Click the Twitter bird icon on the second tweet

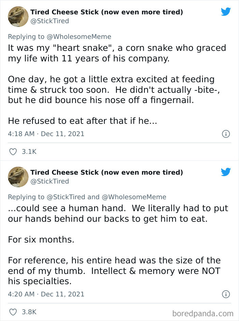[x=226, y=173]
